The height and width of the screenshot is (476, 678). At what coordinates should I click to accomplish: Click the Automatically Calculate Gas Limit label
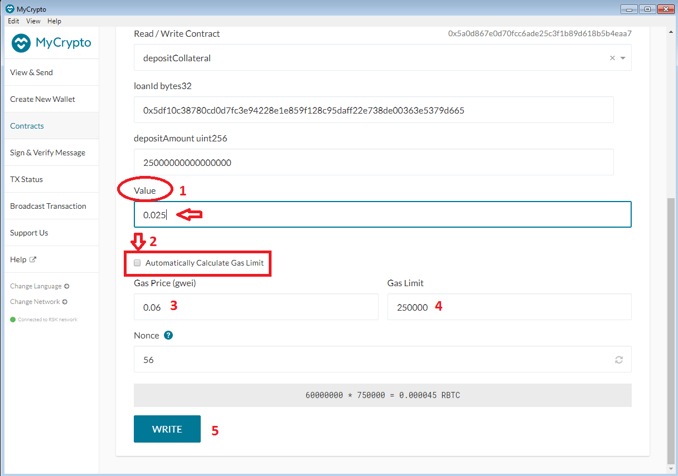205,263
